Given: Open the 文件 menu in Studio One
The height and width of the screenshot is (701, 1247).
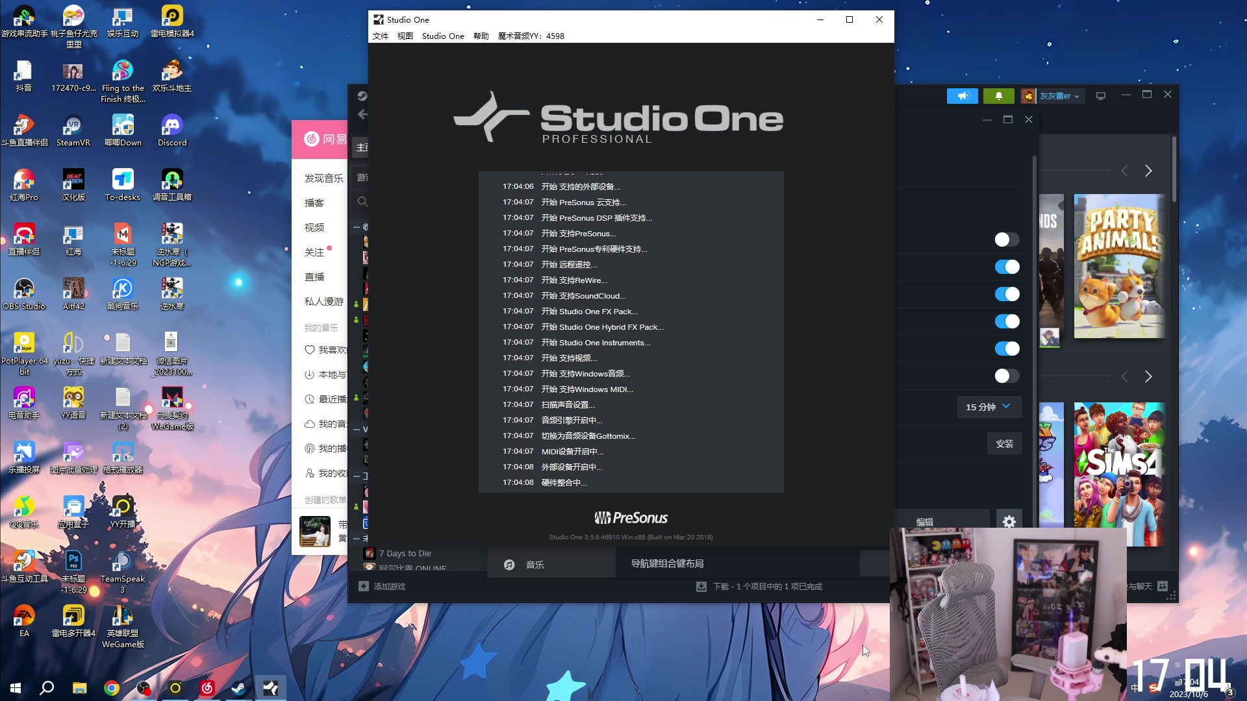Looking at the screenshot, I should point(381,36).
